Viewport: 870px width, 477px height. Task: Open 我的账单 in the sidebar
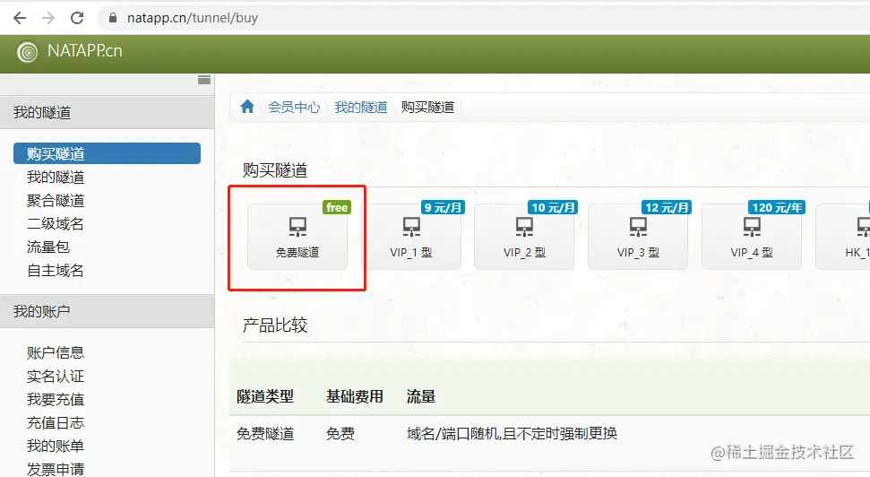point(56,446)
